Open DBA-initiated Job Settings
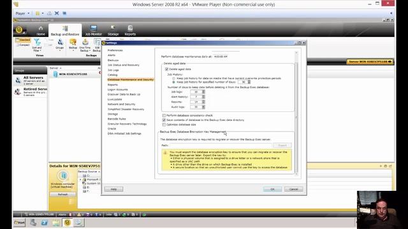The height and width of the screenshot is (229, 408). pyautogui.click(x=124, y=134)
